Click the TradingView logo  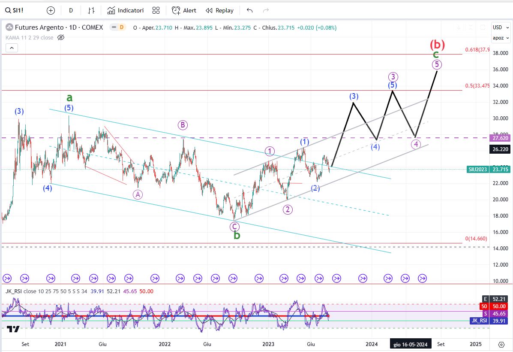pyautogui.click(x=13, y=329)
